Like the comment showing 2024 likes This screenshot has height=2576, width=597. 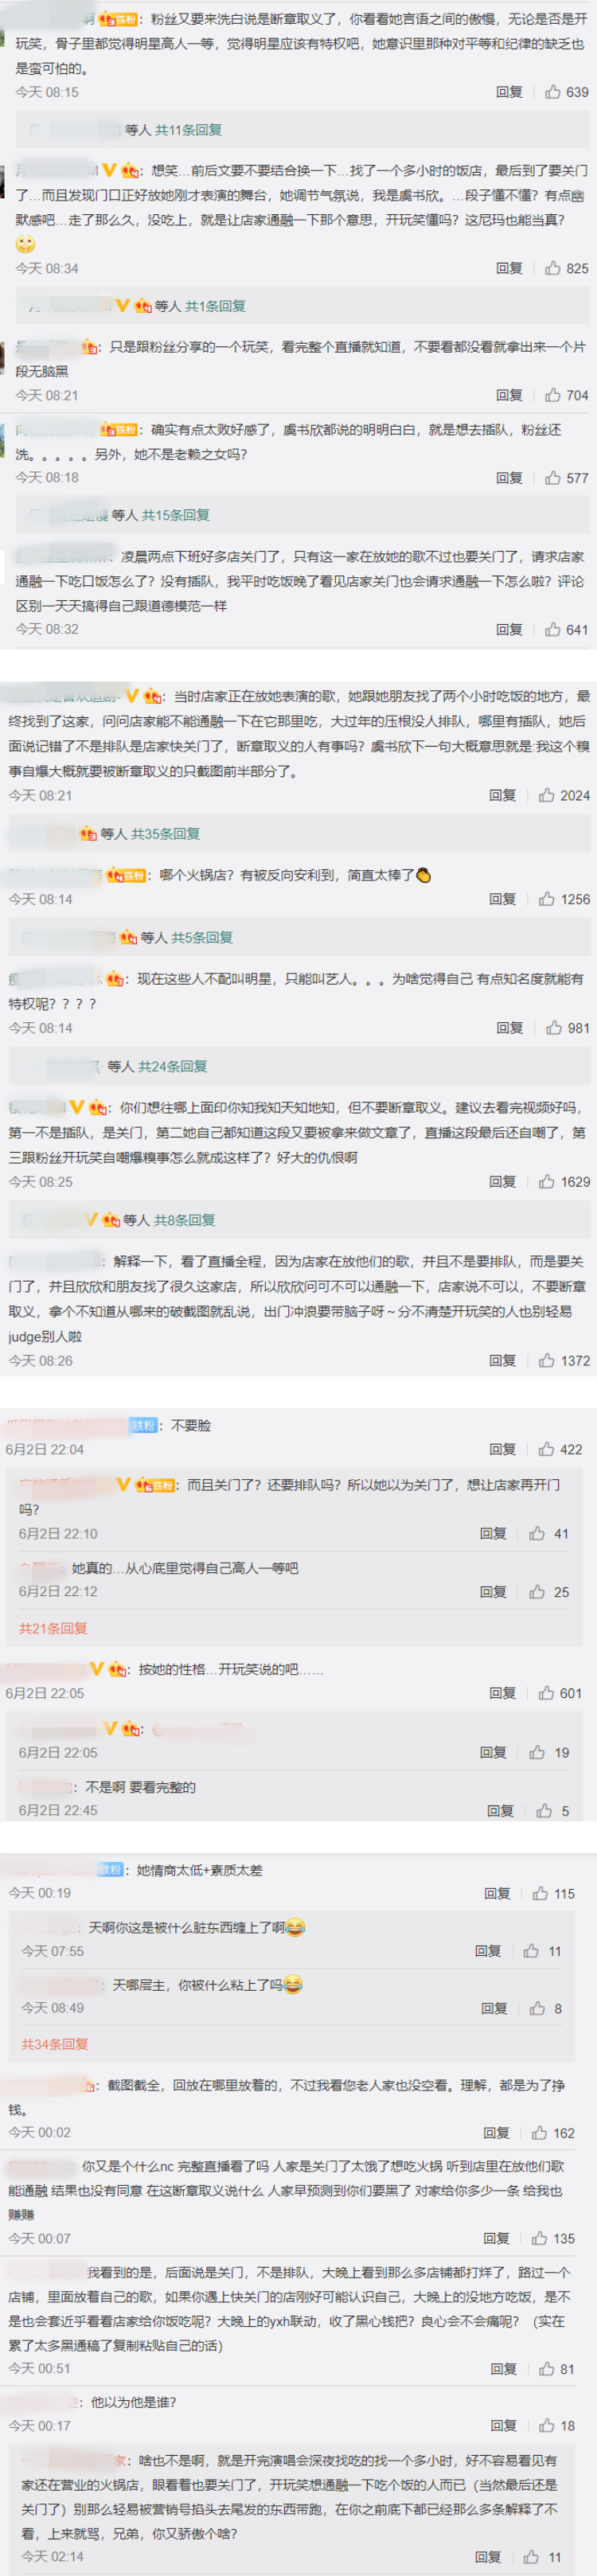(546, 795)
